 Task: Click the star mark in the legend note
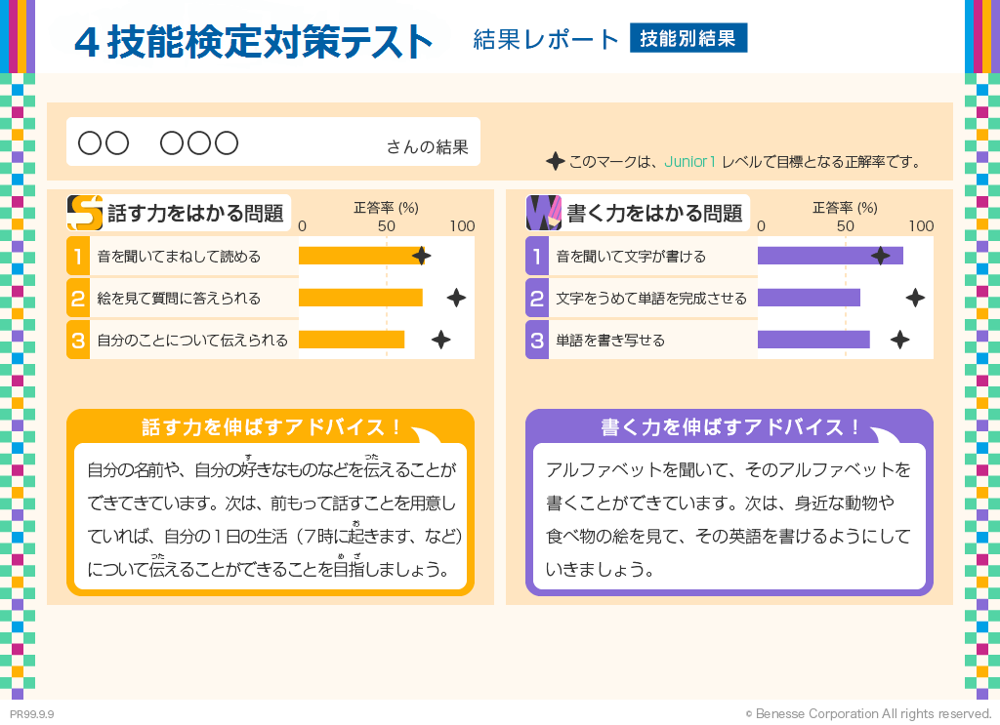[x=555, y=161]
